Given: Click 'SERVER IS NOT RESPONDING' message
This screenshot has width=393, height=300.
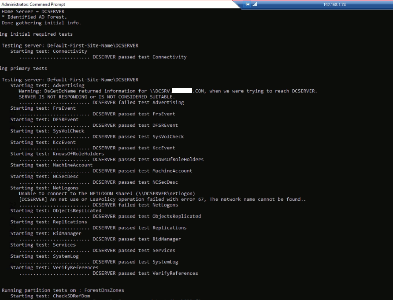Looking at the screenshot, I should coord(97,97).
